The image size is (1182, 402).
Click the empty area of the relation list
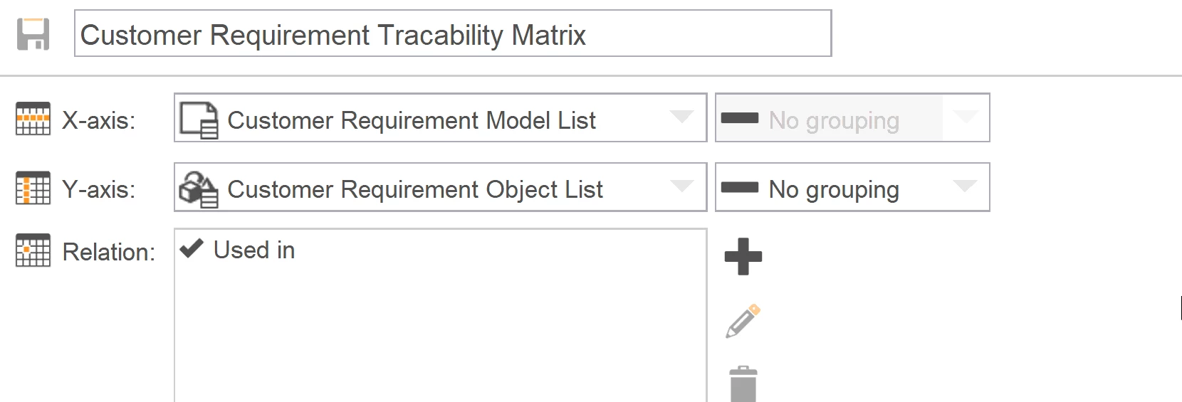tap(440, 334)
